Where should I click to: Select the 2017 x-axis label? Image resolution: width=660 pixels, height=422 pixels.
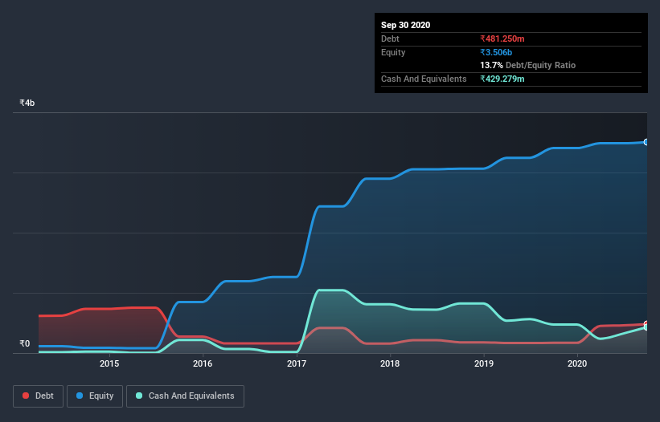tap(297, 363)
